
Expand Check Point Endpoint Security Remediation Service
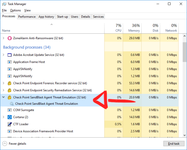(x=3, y=90)
